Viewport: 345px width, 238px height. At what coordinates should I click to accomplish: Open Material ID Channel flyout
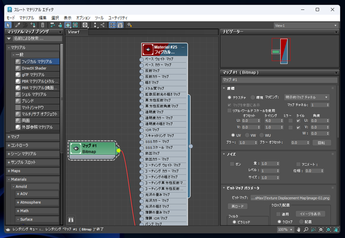[85, 25]
